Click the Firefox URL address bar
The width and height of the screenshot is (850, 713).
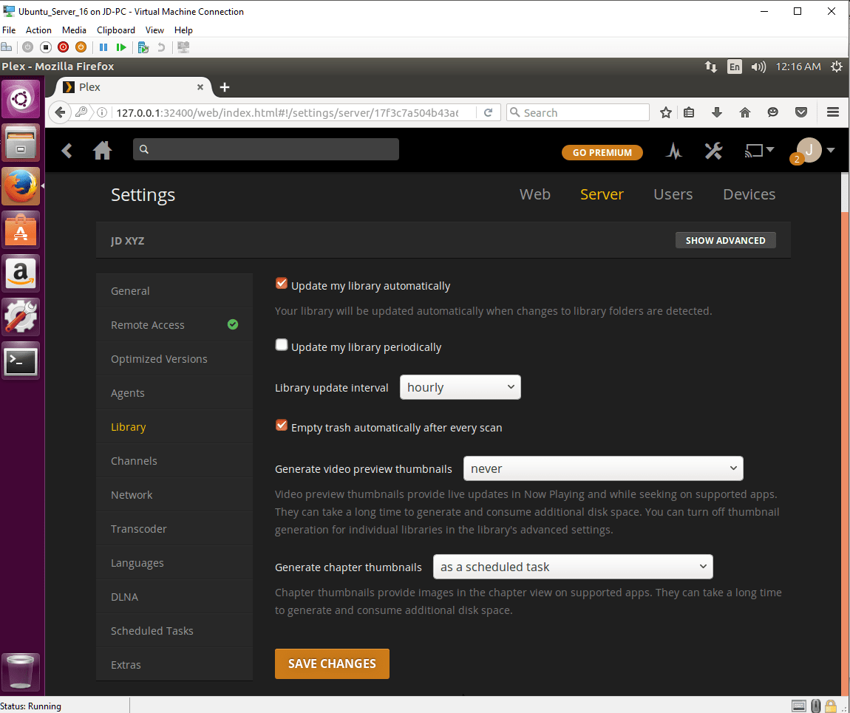(288, 112)
